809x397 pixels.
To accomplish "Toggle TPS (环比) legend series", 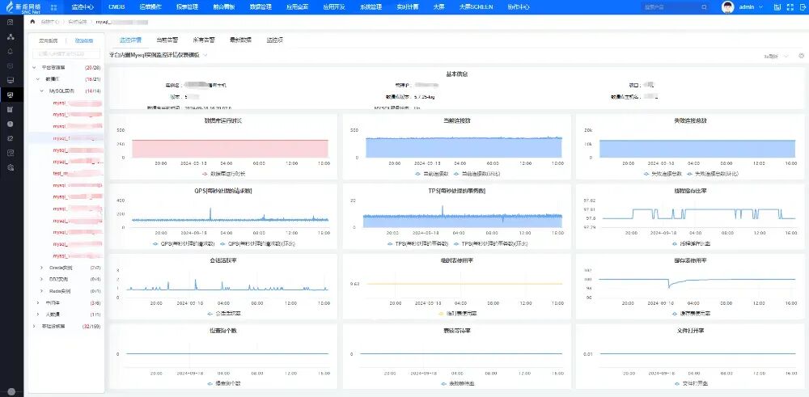I will tap(489, 243).
